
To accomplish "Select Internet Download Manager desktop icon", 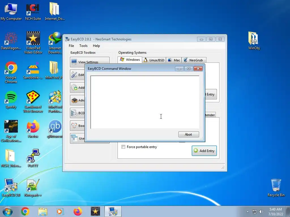I will 55,43.
